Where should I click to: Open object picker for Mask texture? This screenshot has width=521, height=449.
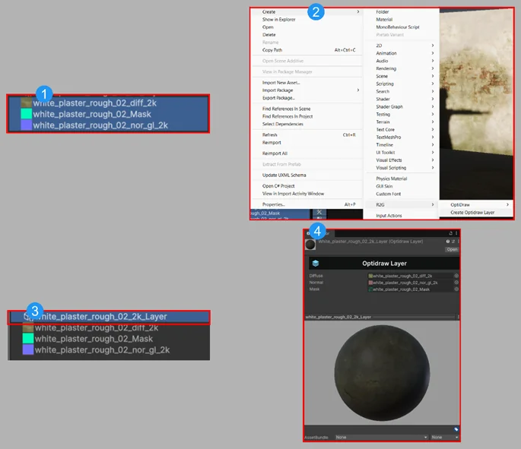(x=456, y=289)
